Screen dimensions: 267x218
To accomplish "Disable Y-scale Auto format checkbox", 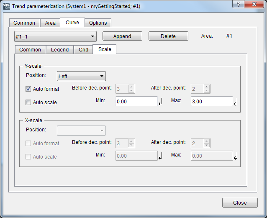I will tap(28, 89).
